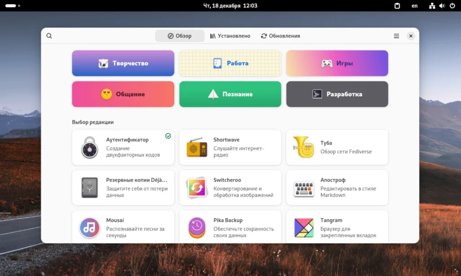
Task: Open the hamburger main menu
Action: [x=396, y=36]
